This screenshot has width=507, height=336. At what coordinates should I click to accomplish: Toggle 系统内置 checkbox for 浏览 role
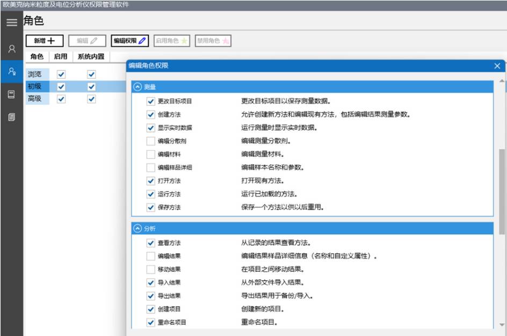pyautogui.click(x=91, y=74)
